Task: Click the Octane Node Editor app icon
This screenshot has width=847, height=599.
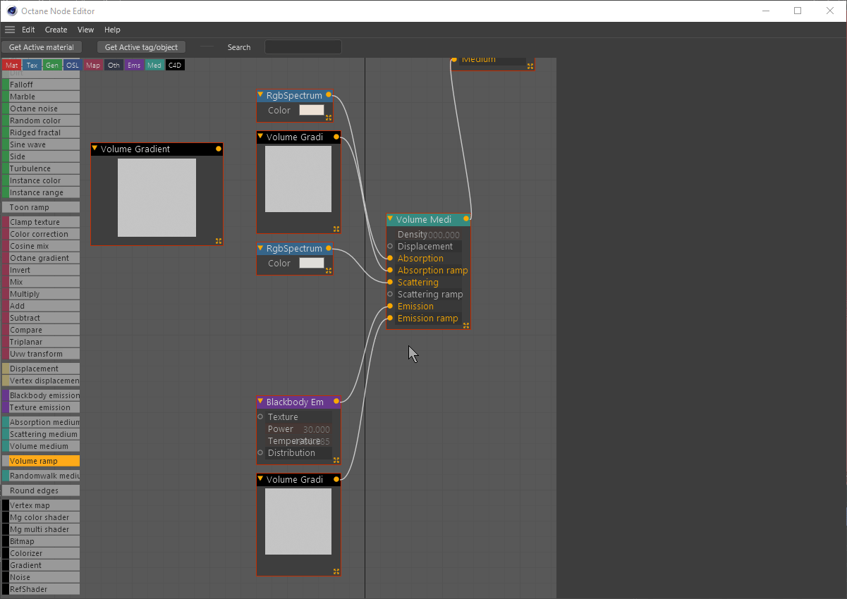Action: (x=12, y=11)
